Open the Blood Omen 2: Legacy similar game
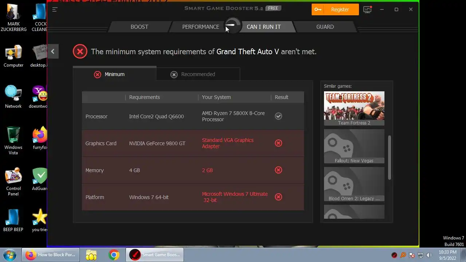 [x=354, y=184]
